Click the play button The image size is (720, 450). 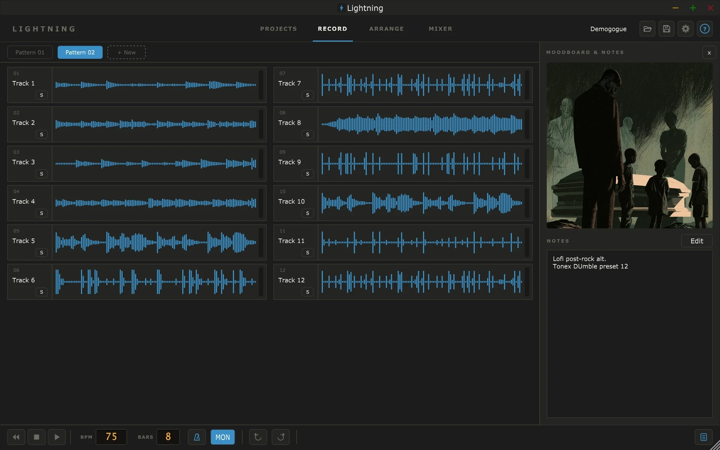tap(57, 437)
